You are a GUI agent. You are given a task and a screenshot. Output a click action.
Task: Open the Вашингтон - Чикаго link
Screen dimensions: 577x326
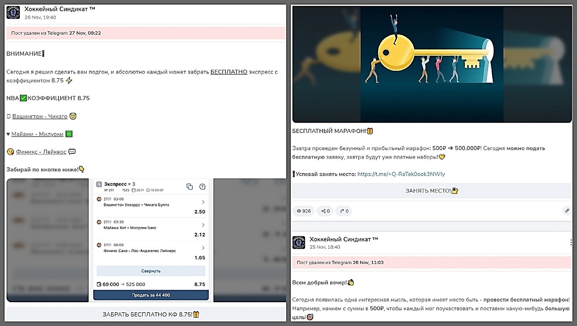[x=40, y=116]
